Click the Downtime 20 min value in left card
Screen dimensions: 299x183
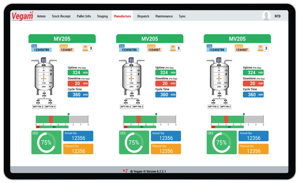(78, 83)
